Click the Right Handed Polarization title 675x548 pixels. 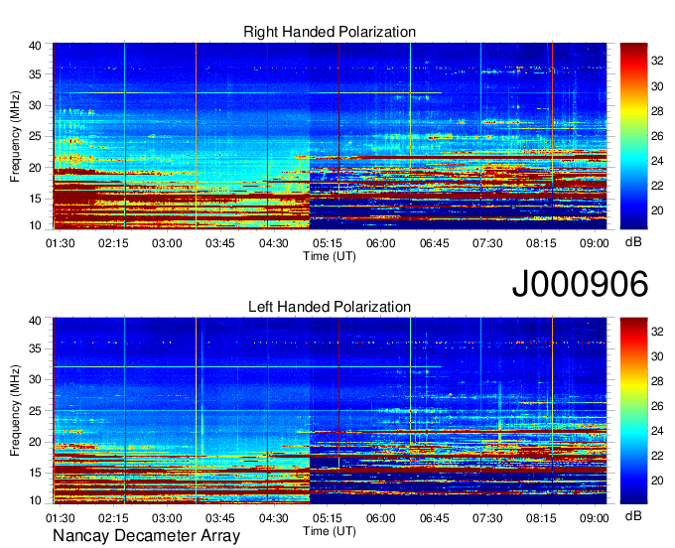[330, 32]
